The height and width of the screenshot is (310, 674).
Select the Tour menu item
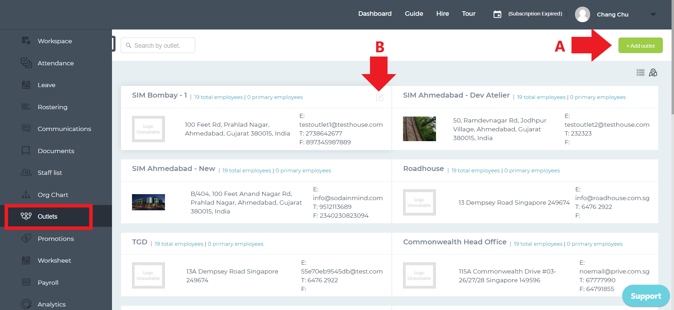coord(469,14)
